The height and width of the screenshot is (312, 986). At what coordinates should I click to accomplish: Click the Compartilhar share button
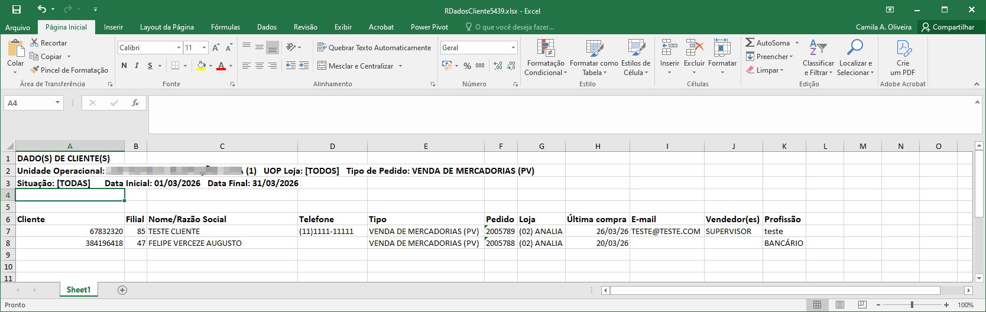pyautogui.click(x=948, y=27)
